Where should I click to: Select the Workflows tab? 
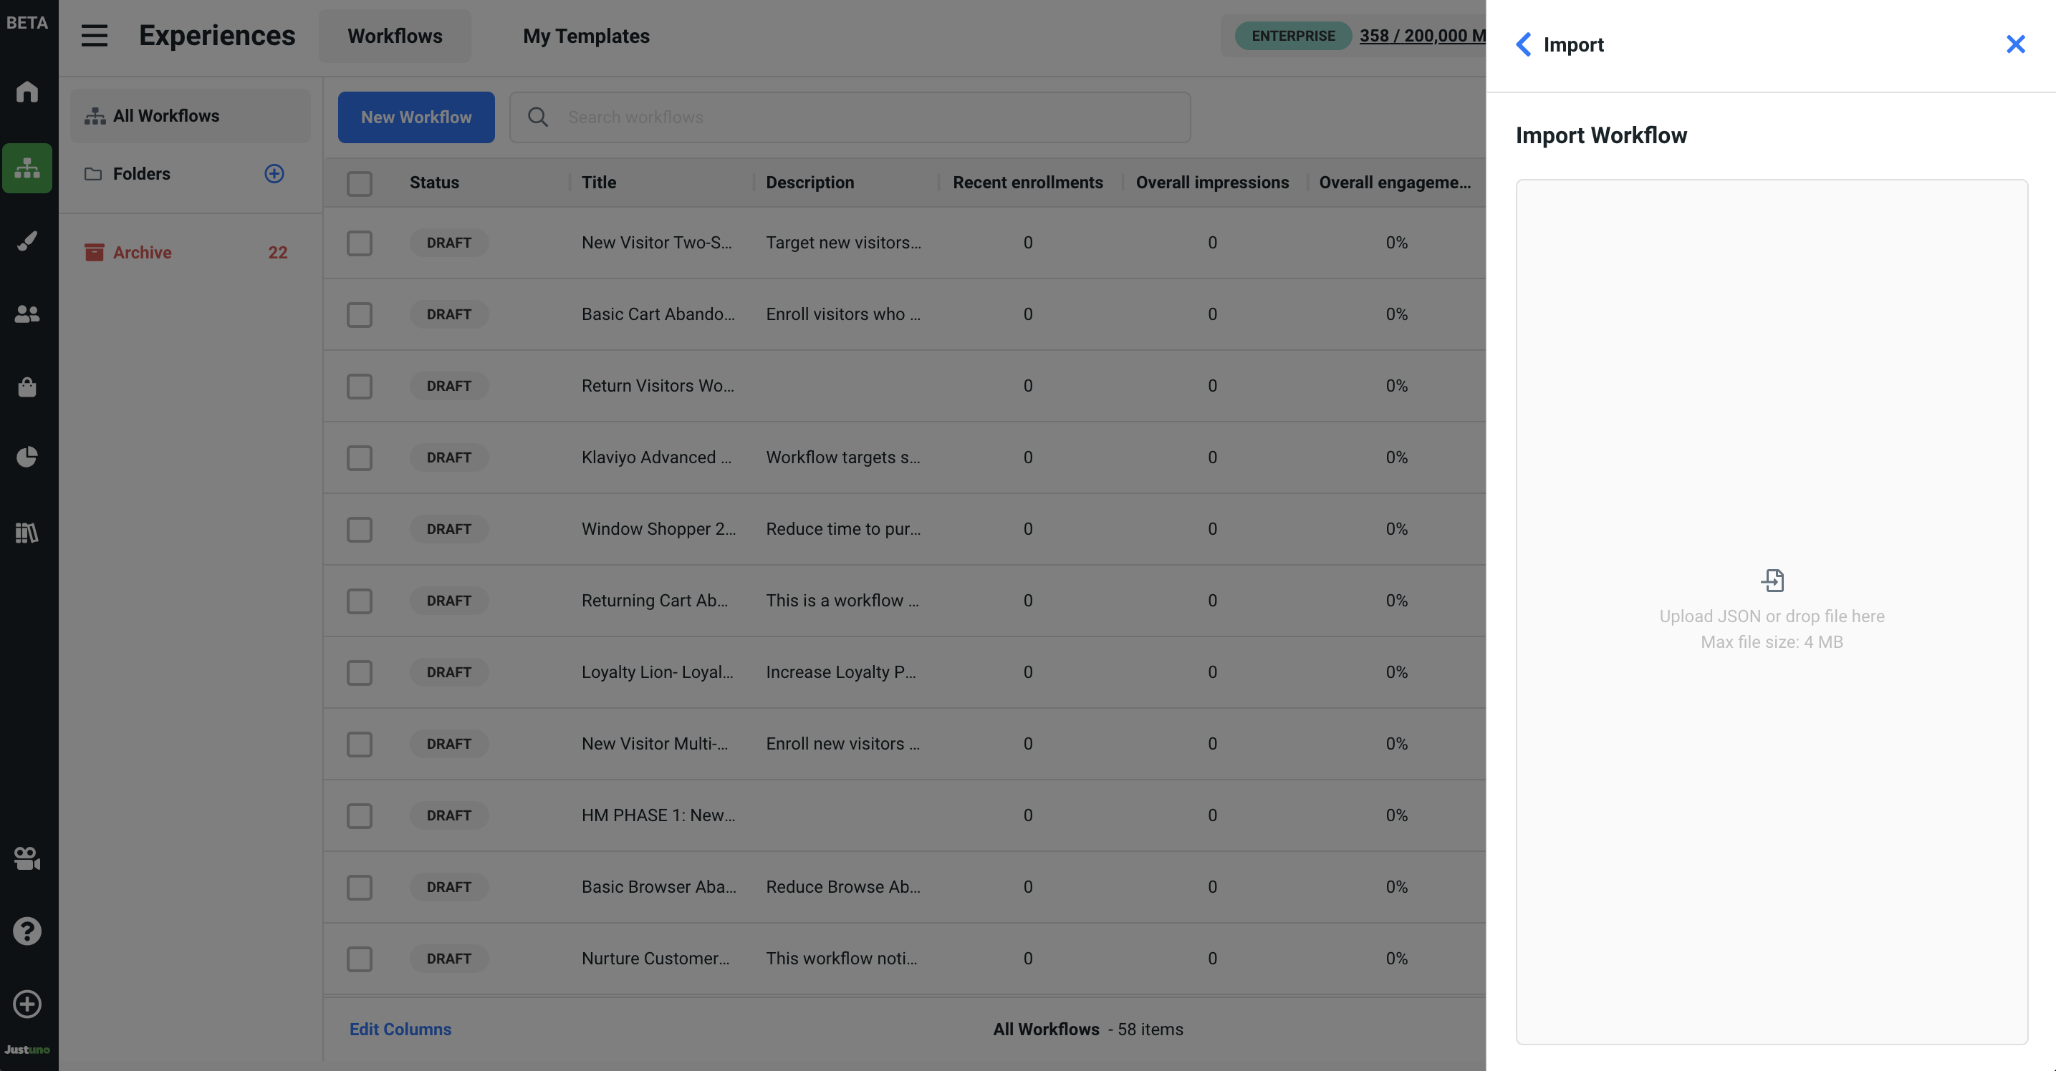pyautogui.click(x=394, y=36)
